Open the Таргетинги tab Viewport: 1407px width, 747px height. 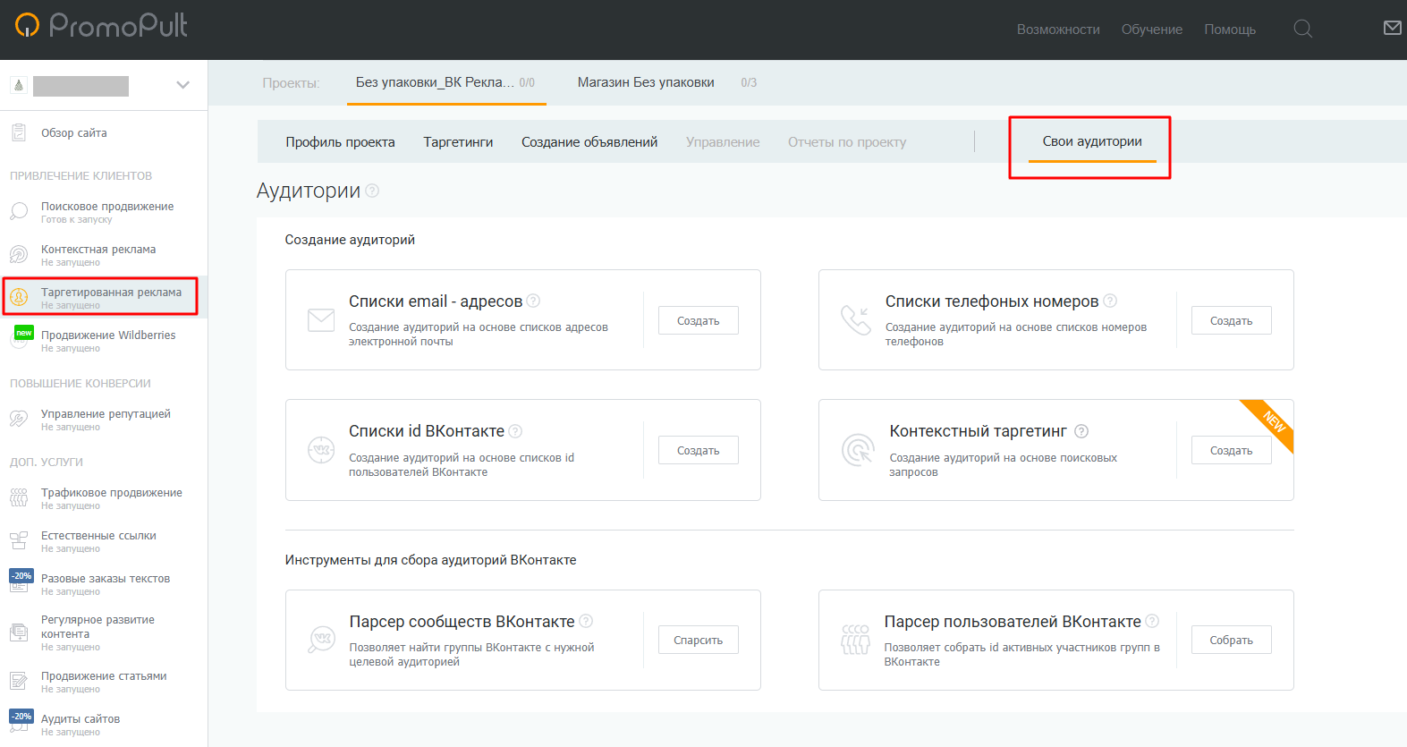pos(458,142)
